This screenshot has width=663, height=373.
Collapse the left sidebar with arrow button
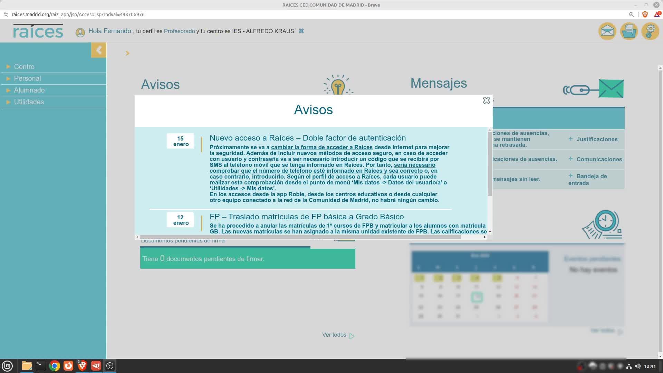(x=99, y=50)
